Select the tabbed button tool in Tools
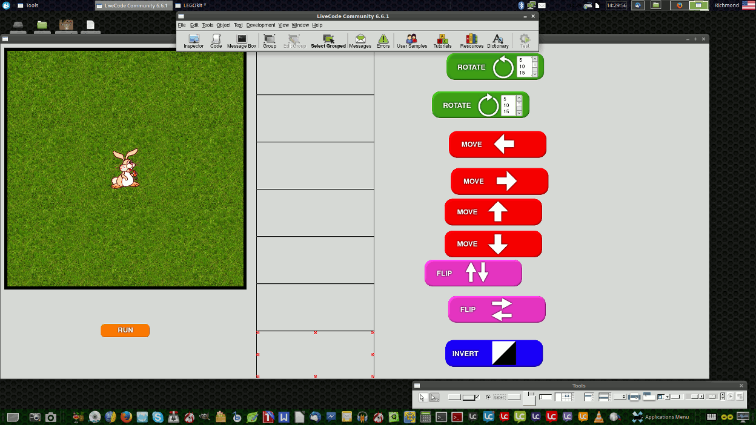The width and height of the screenshot is (756, 425). pyautogui.click(x=529, y=398)
